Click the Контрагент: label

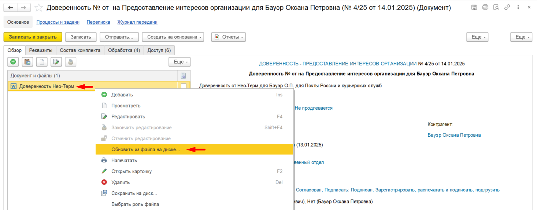tap(440, 125)
